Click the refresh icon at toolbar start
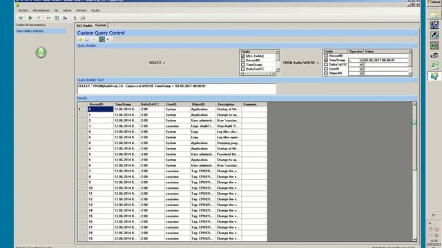Image resolution: width=442 pixels, height=248 pixels. click(x=21, y=18)
